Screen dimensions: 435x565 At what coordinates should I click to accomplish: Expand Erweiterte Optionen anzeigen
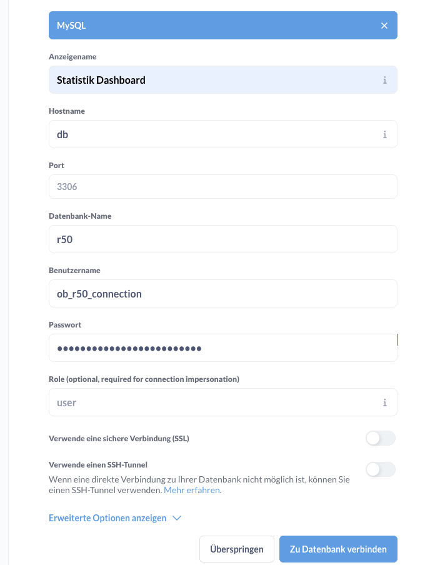click(x=107, y=518)
